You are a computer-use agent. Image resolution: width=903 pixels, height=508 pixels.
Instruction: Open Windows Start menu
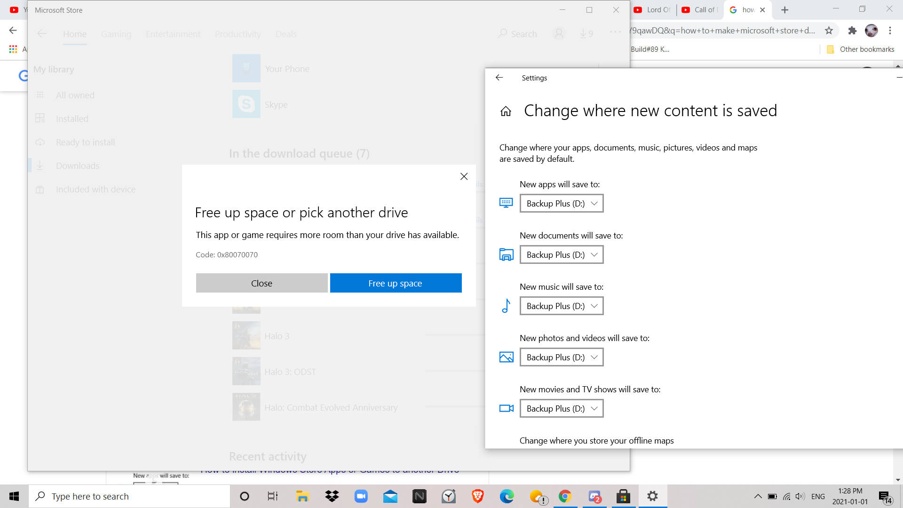tap(14, 496)
